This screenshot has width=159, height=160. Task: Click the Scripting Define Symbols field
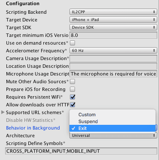tap(81, 151)
